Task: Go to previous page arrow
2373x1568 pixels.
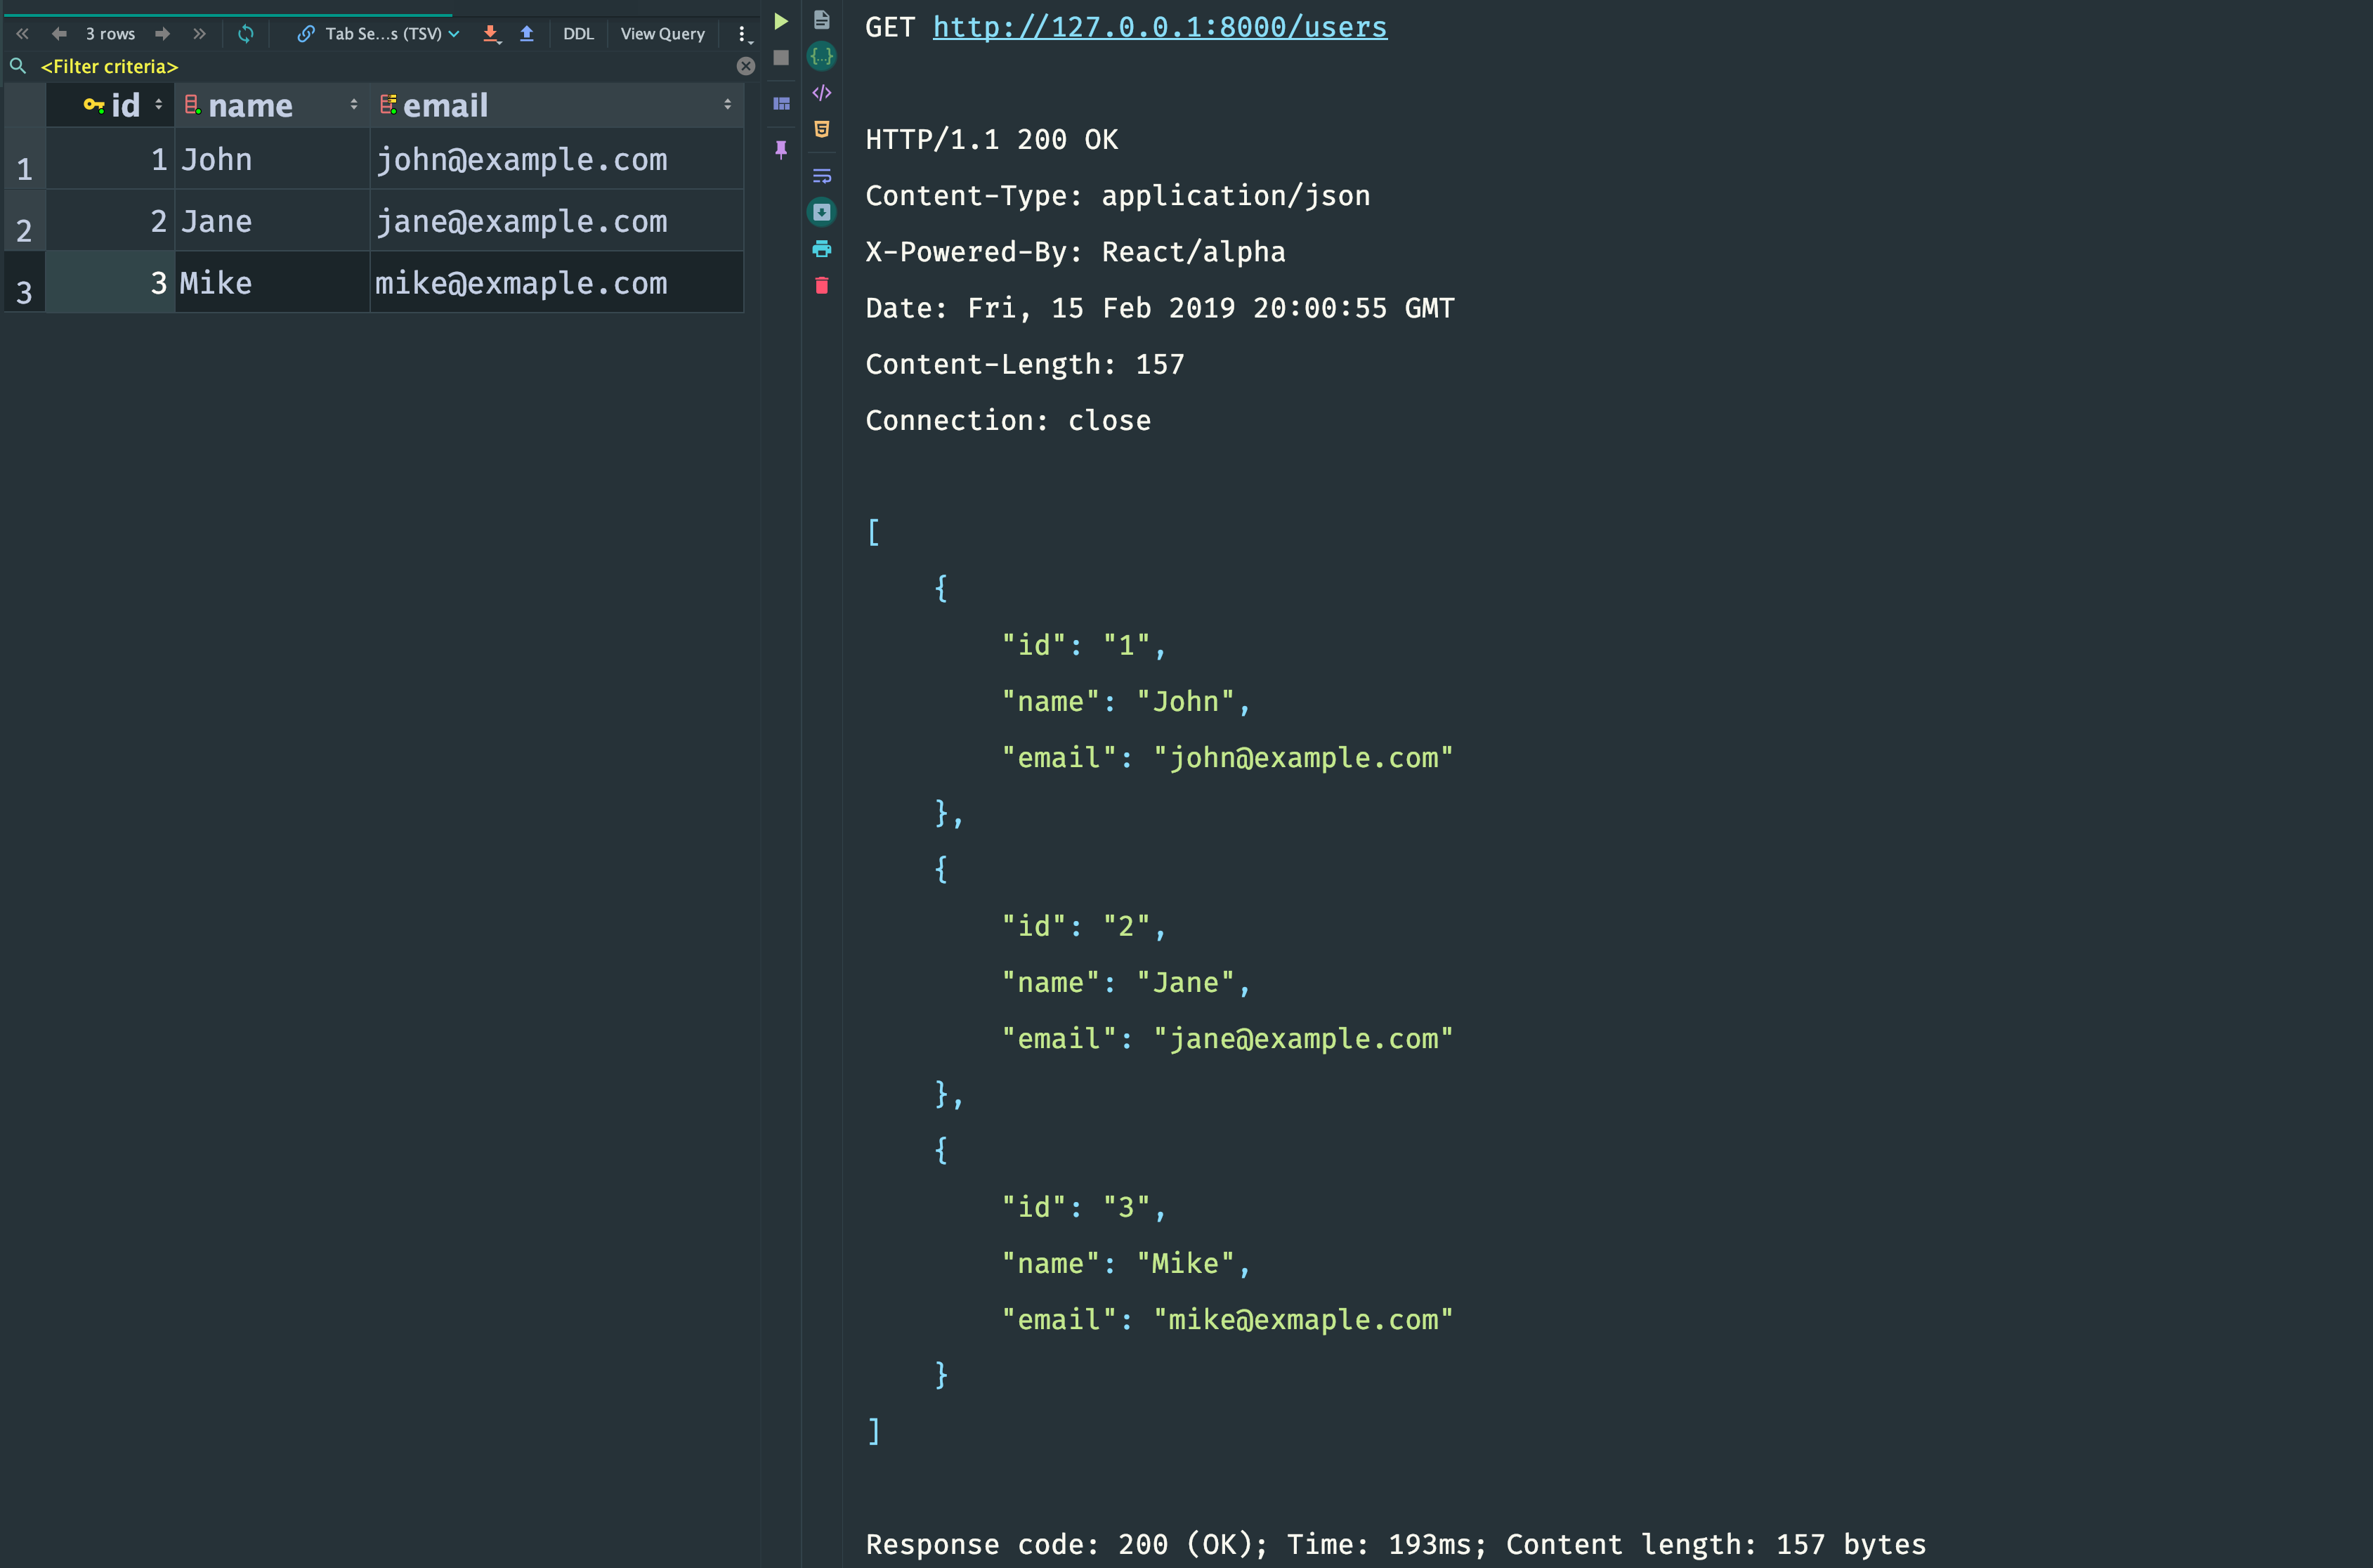Action: pyautogui.click(x=59, y=34)
